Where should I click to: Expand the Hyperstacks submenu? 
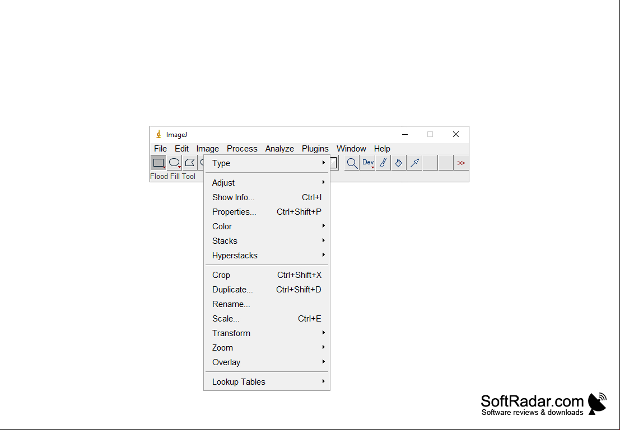coord(267,256)
